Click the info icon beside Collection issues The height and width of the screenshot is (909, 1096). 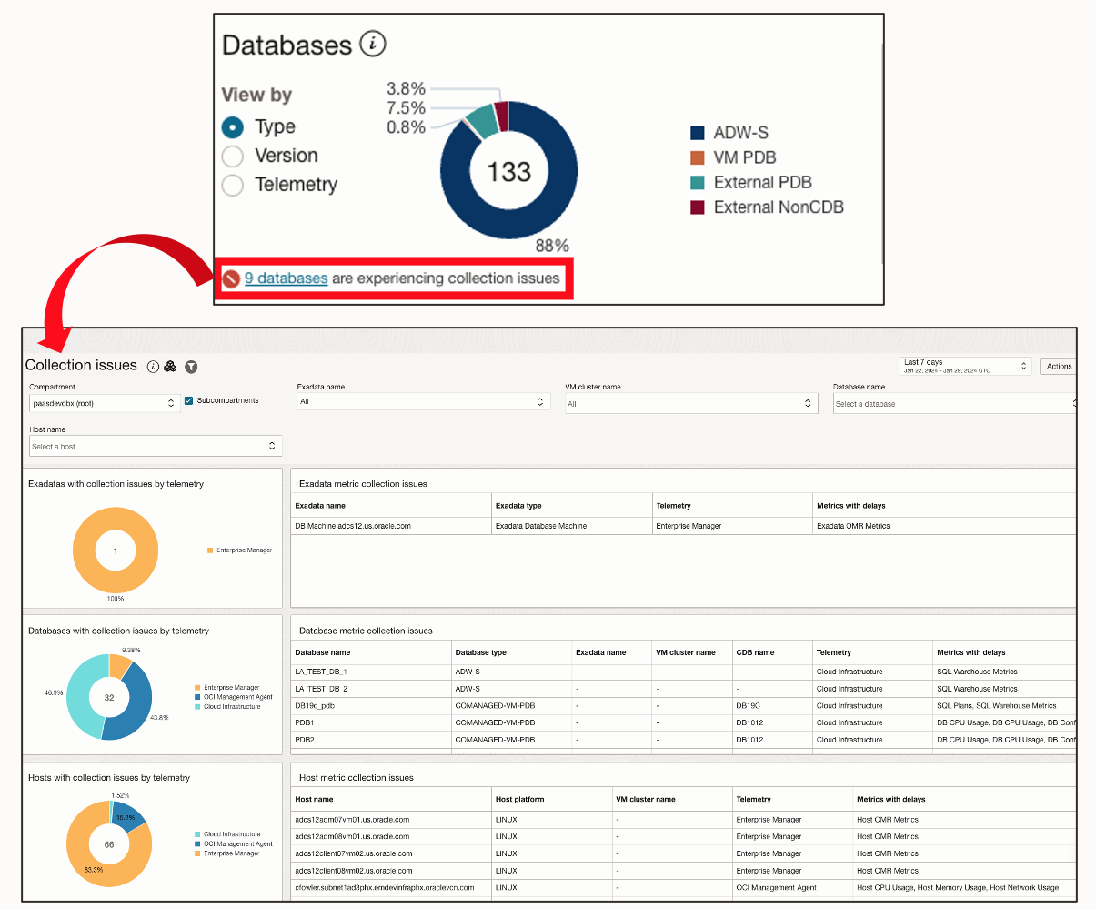(153, 366)
